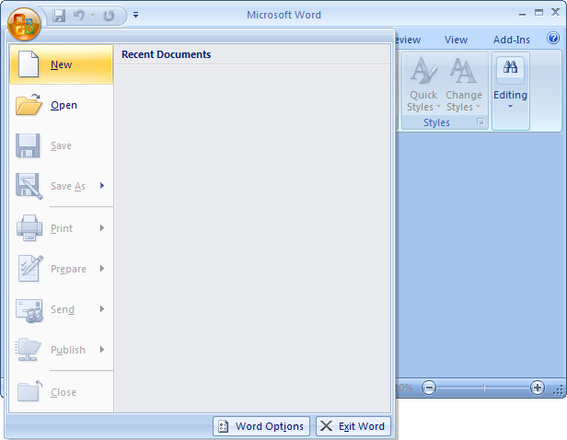This screenshot has height=440, width=567.
Task: Minimize the Microsoft Word window
Action: (522, 14)
